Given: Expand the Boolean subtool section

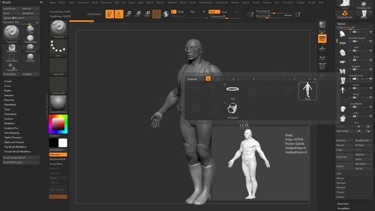Looking at the screenshot, I should pos(341,183).
